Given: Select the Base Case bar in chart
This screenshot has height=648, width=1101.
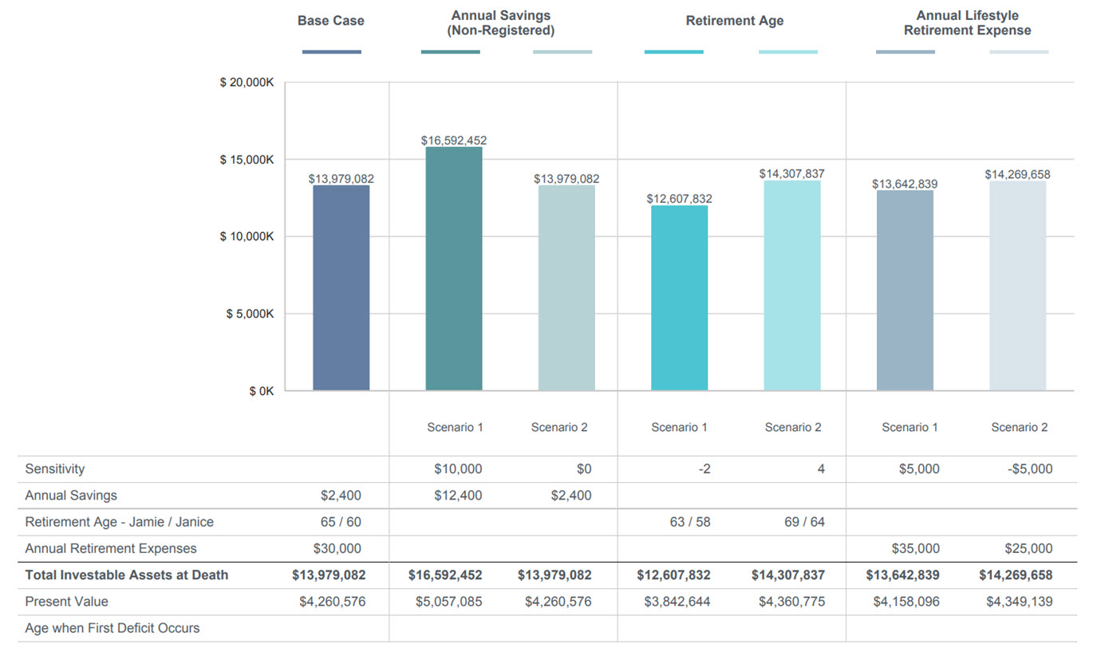Looking at the screenshot, I should 341,288.
